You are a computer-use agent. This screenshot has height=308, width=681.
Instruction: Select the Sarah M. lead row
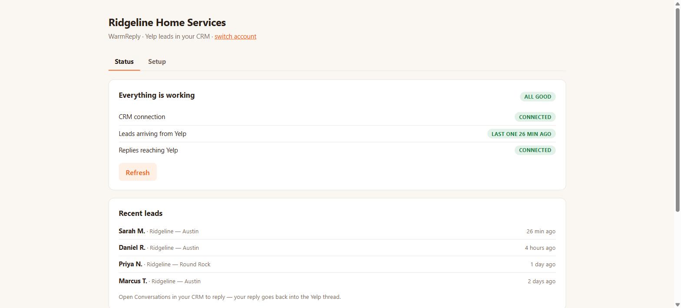pyautogui.click(x=337, y=231)
